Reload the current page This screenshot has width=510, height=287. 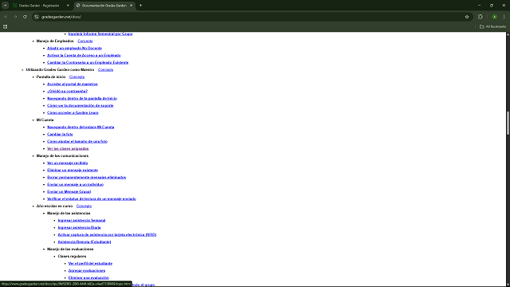pos(25,17)
